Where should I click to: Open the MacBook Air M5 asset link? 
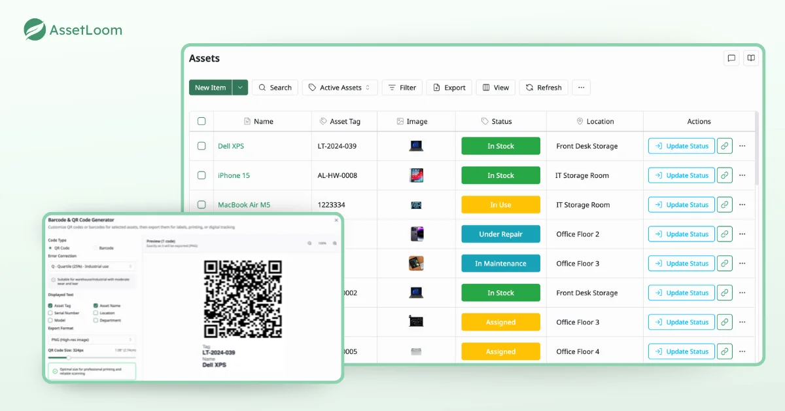pos(244,205)
